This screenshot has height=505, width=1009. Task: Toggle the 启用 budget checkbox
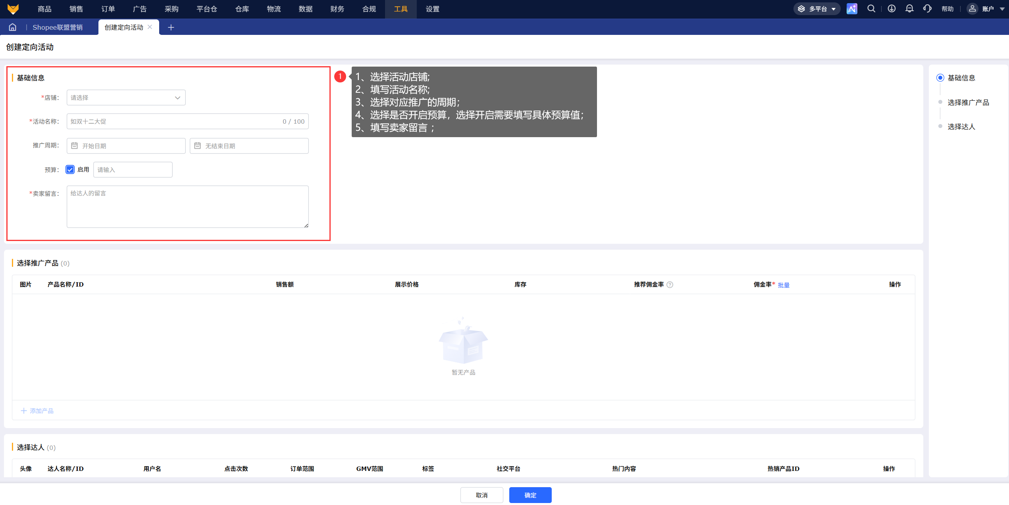70,170
